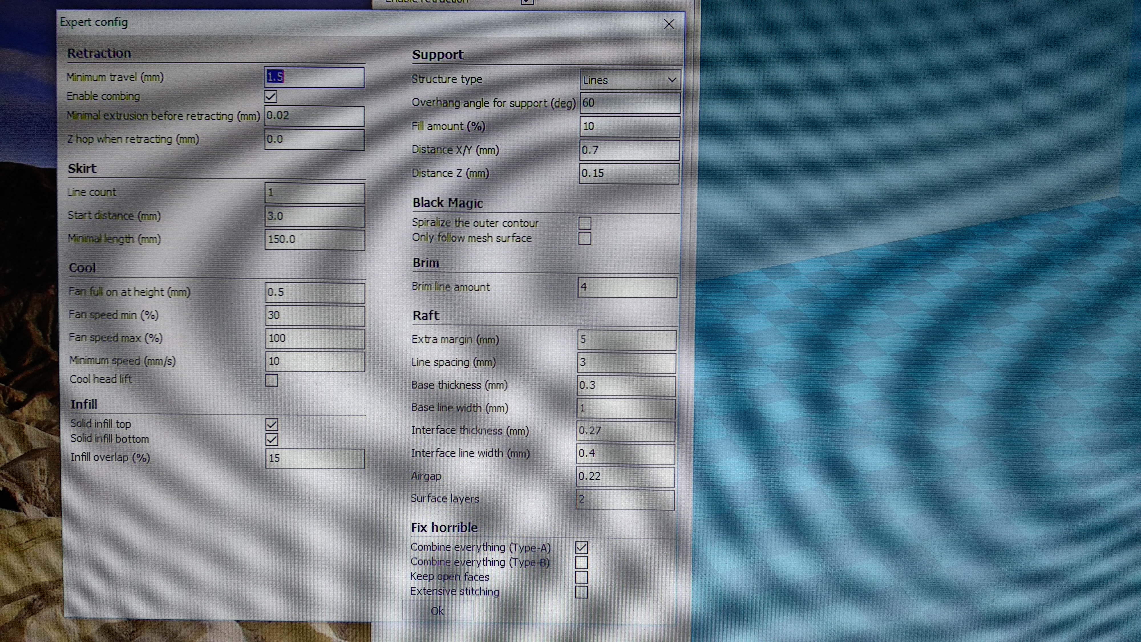Enable Cool head lift checkbox

point(272,380)
